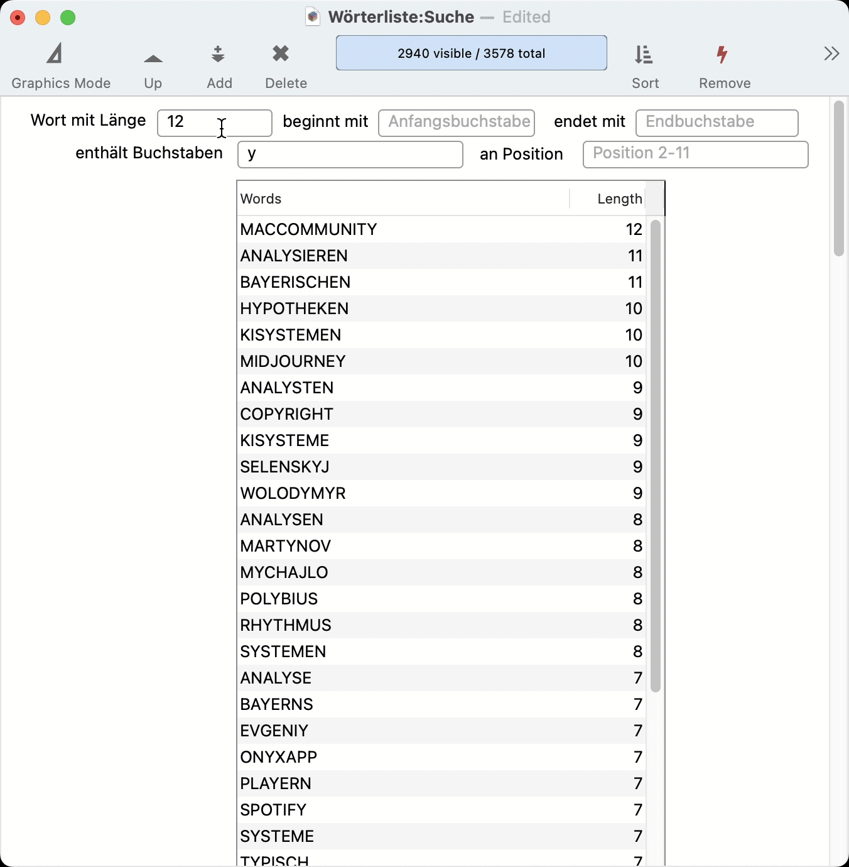Focus the Anfangsbuchstabe input field

tap(457, 123)
